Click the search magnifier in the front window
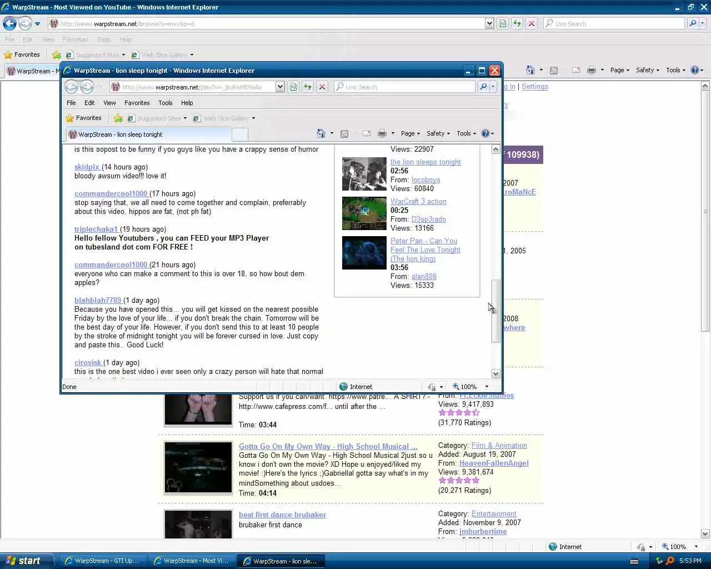 (x=483, y=87)
